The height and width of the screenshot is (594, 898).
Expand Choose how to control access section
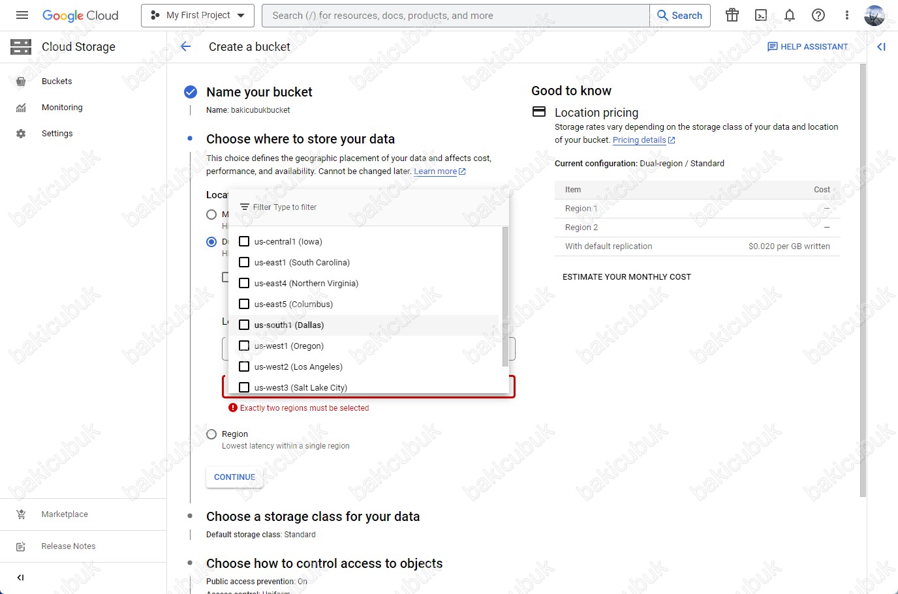[x=324, y=563]
